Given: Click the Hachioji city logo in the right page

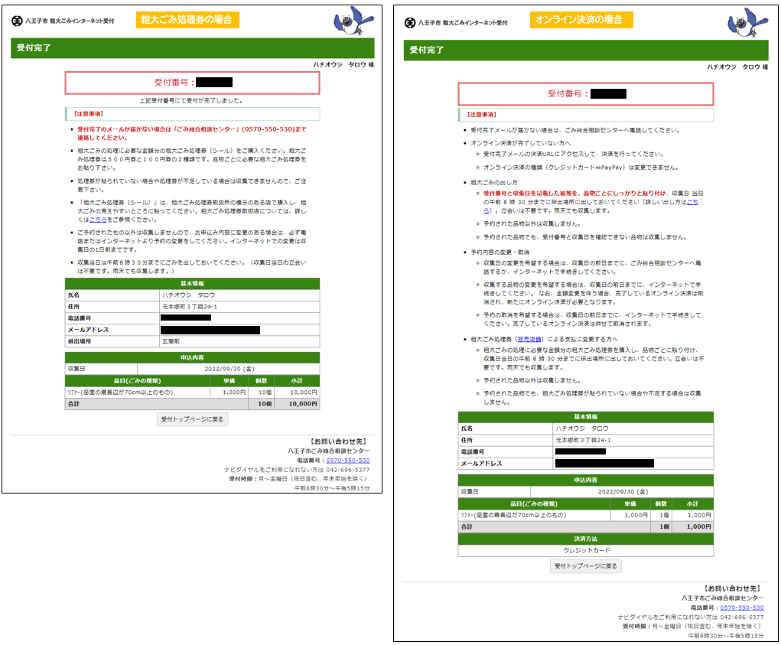Looking at the screenshot, I should tap(410, 23).
